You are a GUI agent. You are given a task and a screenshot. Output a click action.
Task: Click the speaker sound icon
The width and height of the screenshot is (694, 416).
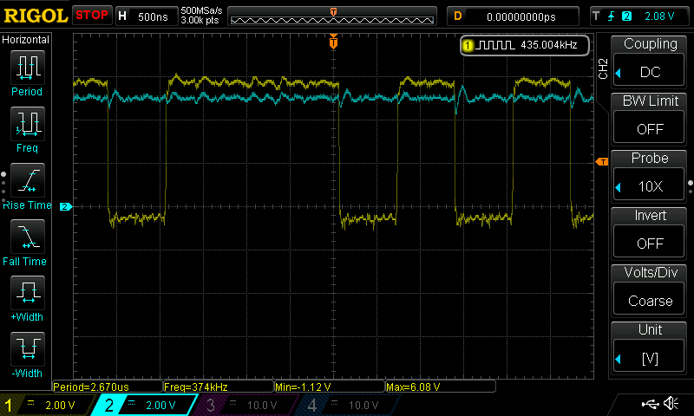point(671,404)
